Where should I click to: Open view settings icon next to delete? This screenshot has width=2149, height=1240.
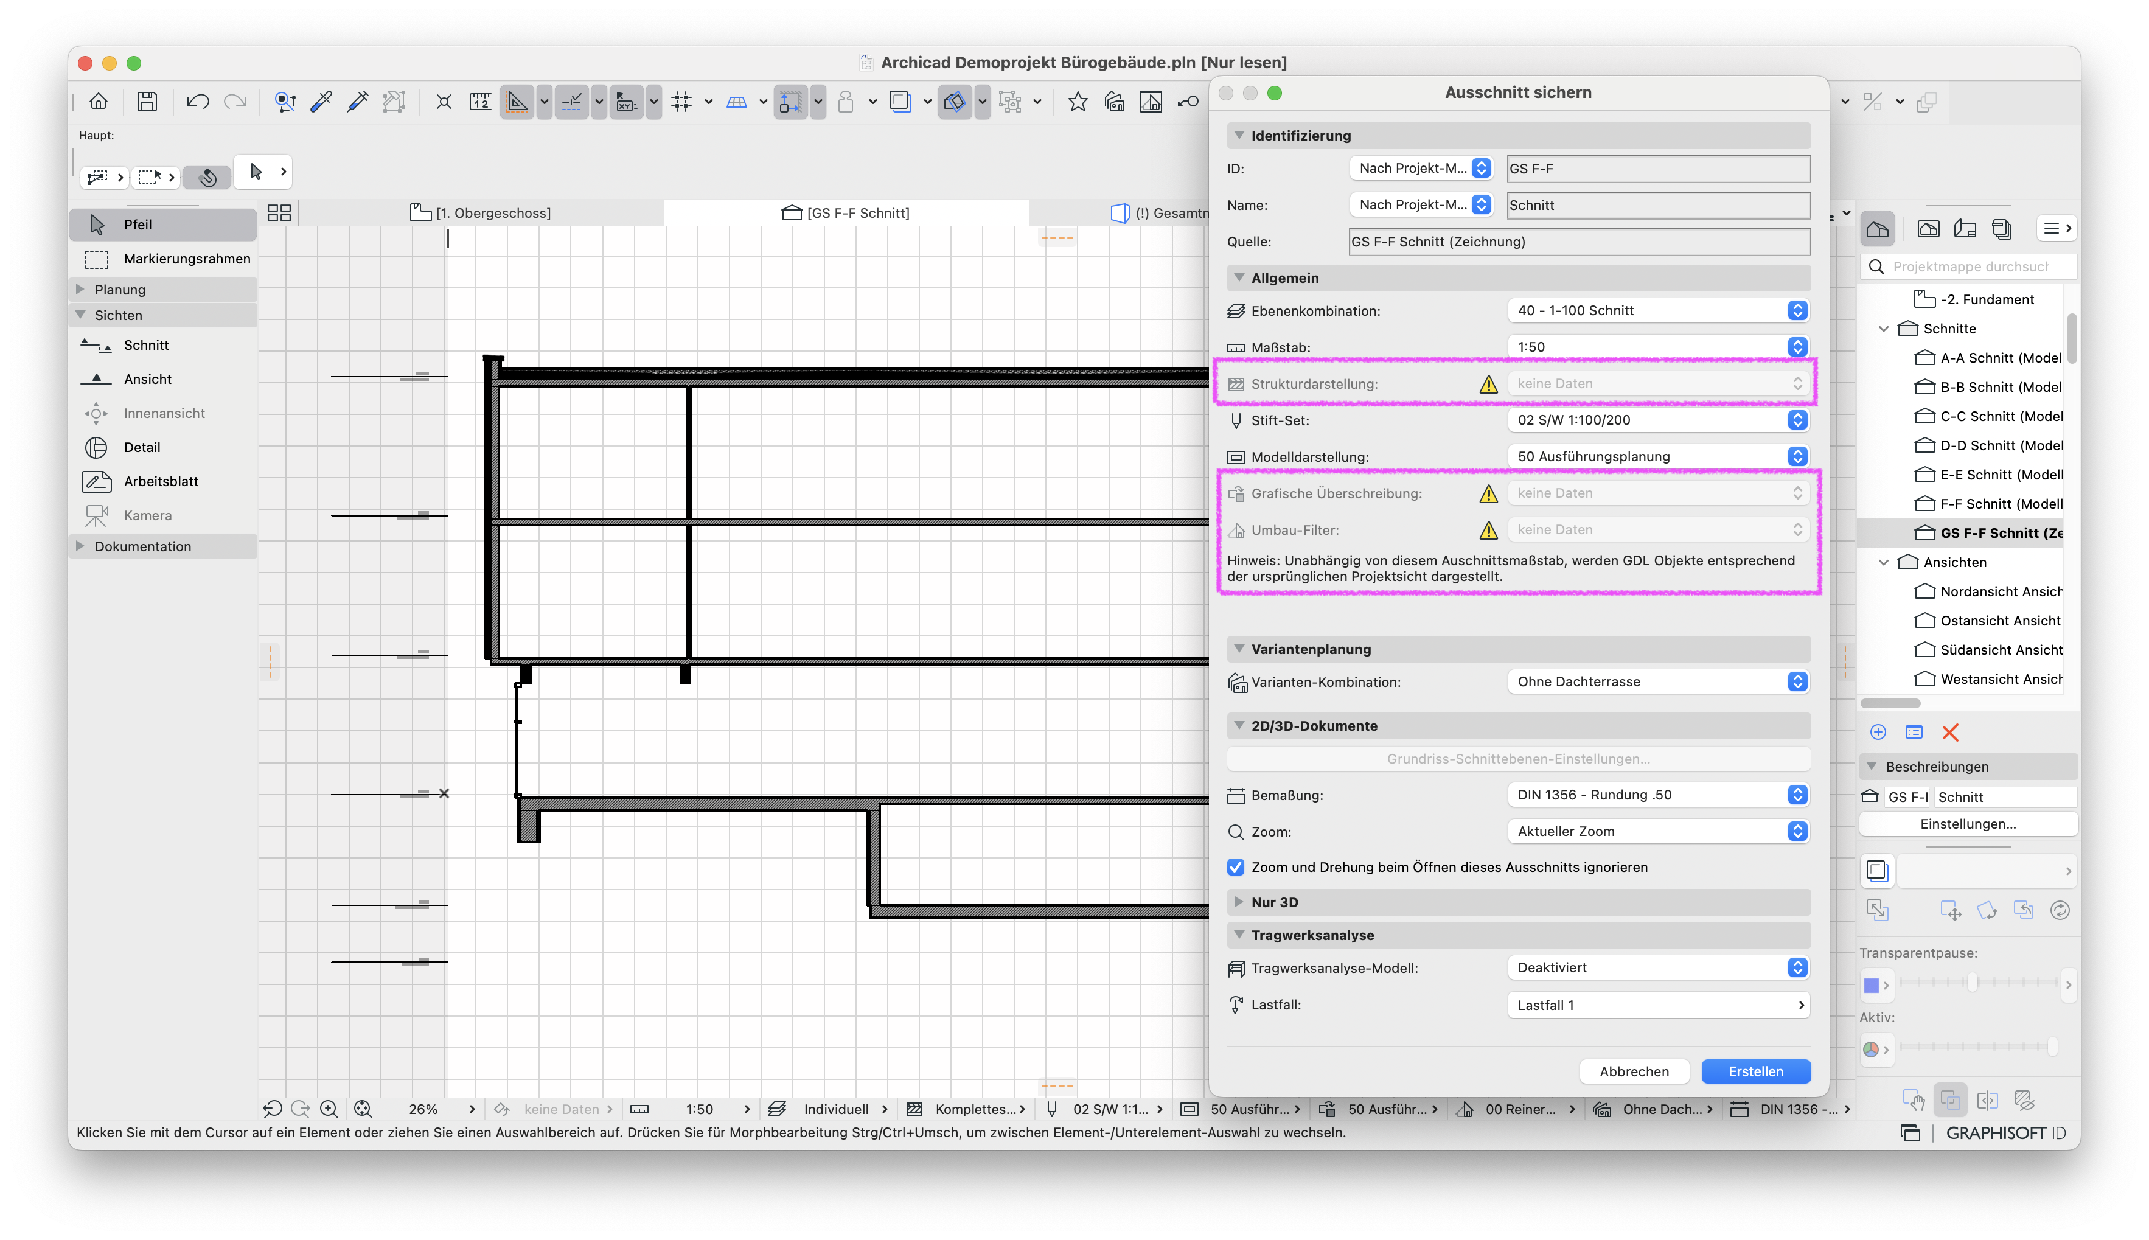point(1914,733)
